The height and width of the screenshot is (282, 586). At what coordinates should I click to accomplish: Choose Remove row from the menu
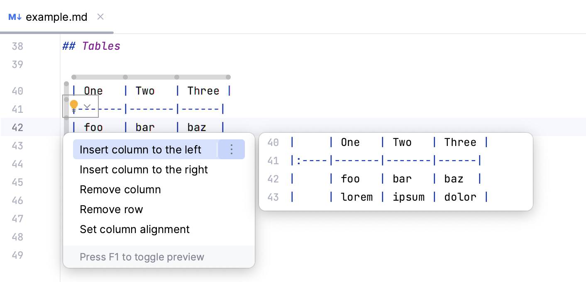111,209
